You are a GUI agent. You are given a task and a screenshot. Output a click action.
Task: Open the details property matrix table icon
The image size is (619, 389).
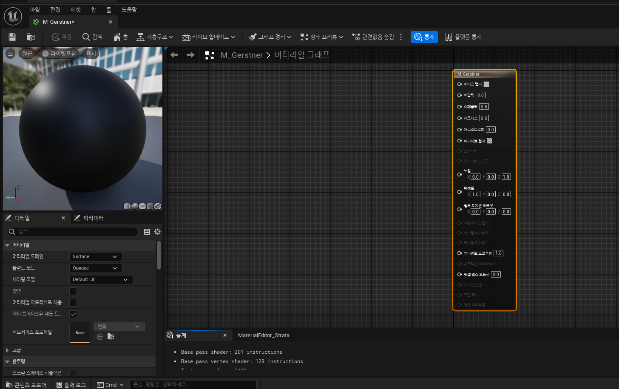point(147,232)
